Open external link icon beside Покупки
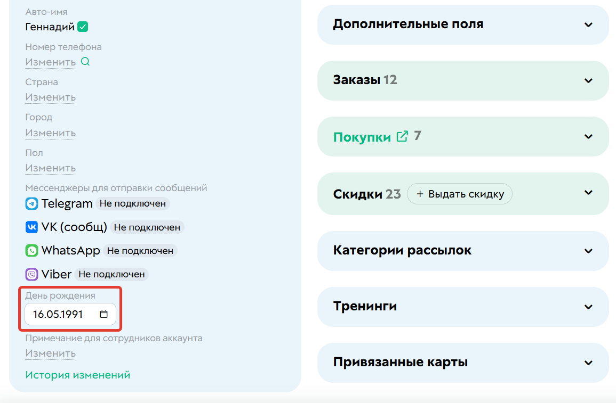The height and width of the screenshot is (403, 616). click(402, 136)
